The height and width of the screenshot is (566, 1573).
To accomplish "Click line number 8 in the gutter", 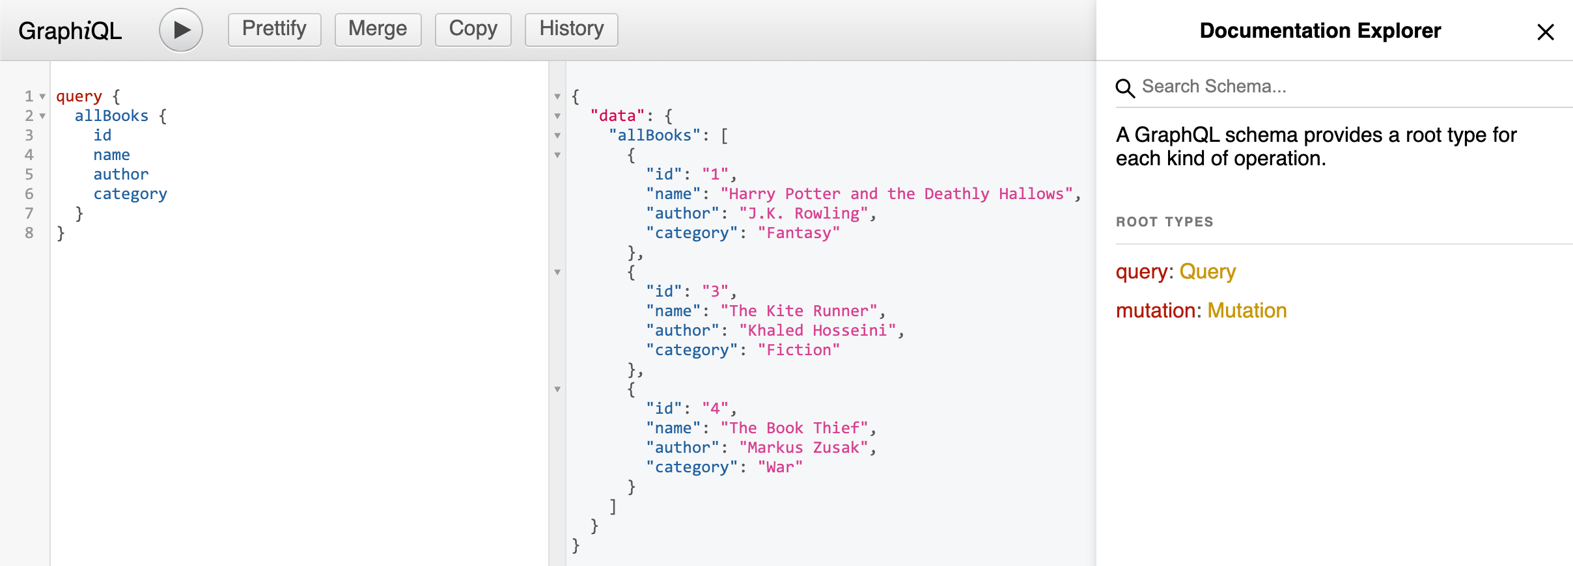I will [x=29, y=233].
